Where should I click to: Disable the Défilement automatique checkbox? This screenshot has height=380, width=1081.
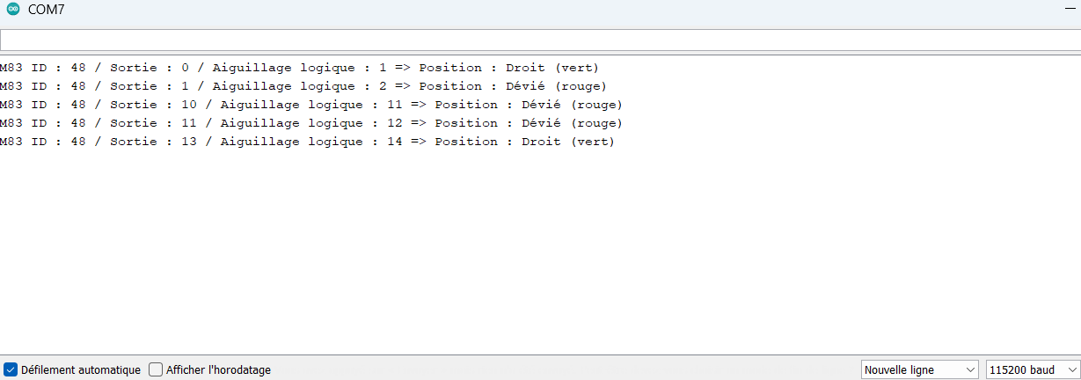point(11,369)
